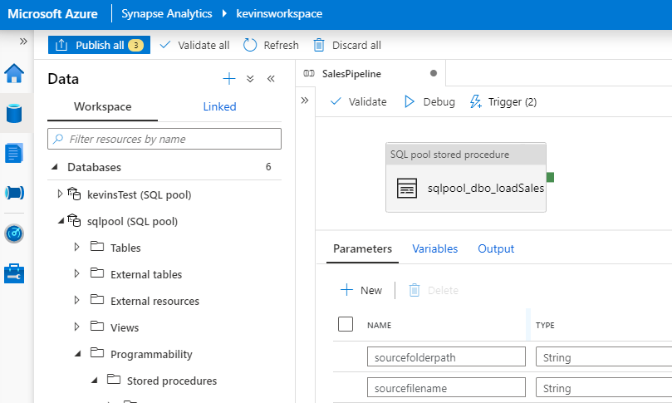Expand External resources folder

click(76, 301)
